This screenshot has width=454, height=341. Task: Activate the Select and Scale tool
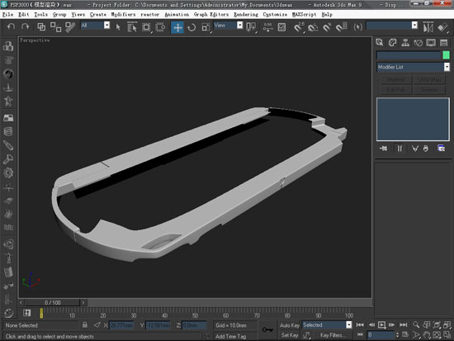tap(206, 27)
